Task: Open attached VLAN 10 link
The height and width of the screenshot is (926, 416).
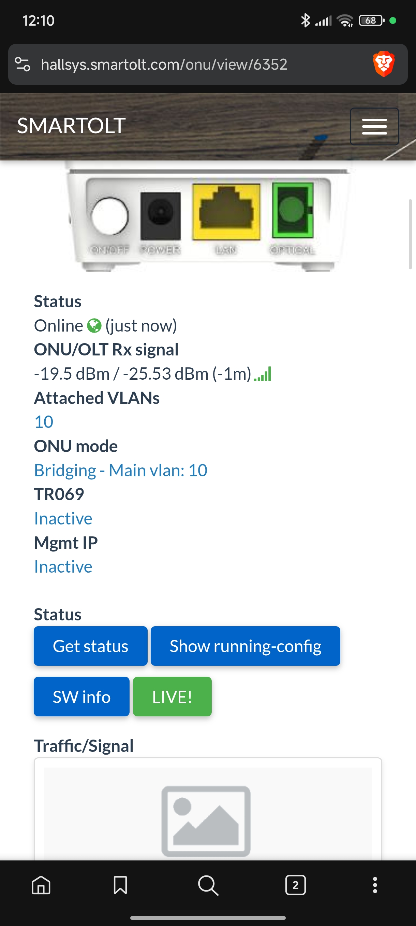Action: pos(44,422)
